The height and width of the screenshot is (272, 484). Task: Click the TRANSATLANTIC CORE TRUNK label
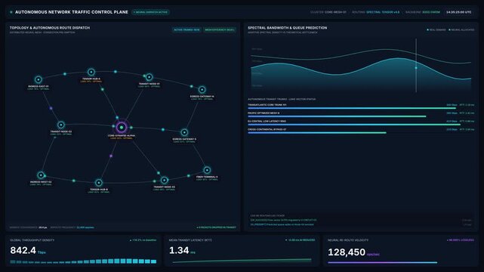(x=267, y=105)
